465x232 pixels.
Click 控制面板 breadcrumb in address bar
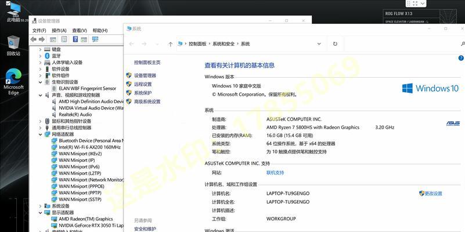tap(197, 44)
